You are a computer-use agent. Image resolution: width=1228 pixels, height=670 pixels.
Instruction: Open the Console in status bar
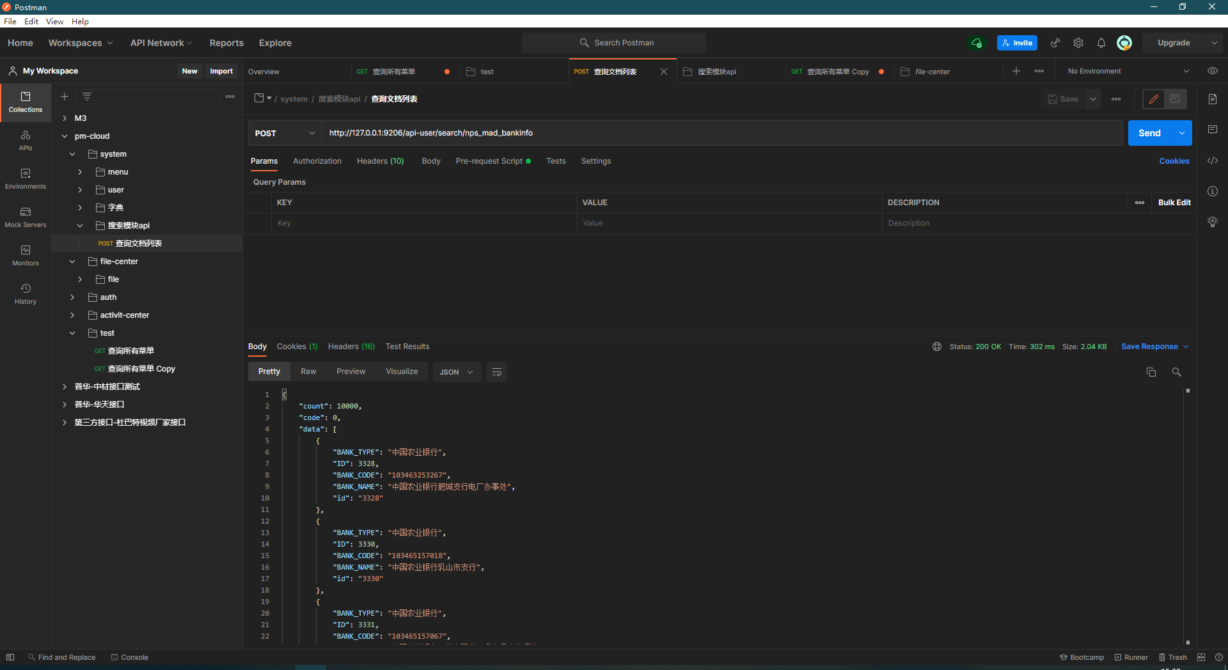[130, 657]
